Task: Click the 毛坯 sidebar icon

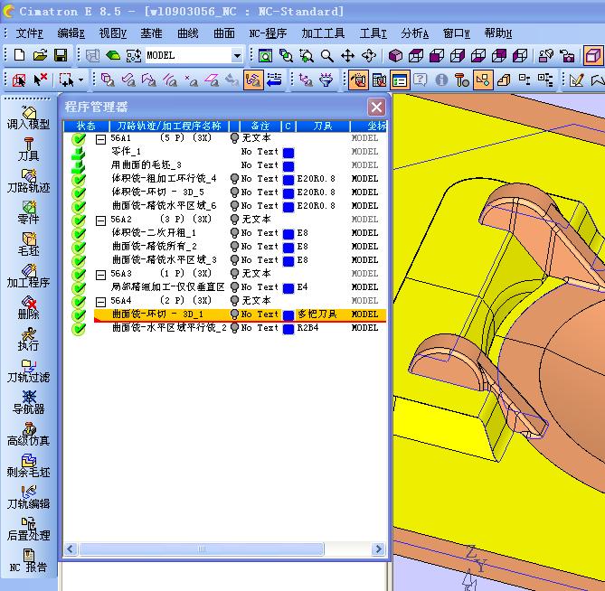Action: click(28, 244)
